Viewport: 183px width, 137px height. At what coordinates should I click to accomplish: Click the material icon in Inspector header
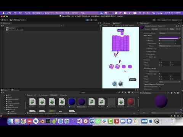(x=142, y=27)
